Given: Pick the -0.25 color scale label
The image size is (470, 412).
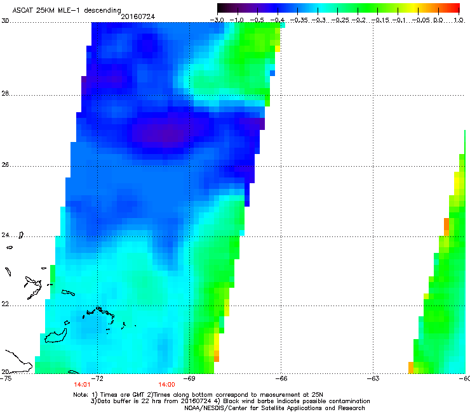Looking at the screenshot, I should click(340, 20).
